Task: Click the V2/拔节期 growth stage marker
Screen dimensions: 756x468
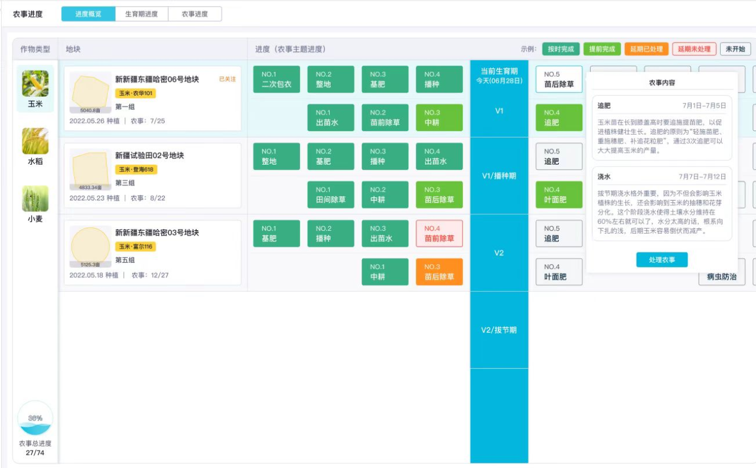Action: click(x=499, y=330)
